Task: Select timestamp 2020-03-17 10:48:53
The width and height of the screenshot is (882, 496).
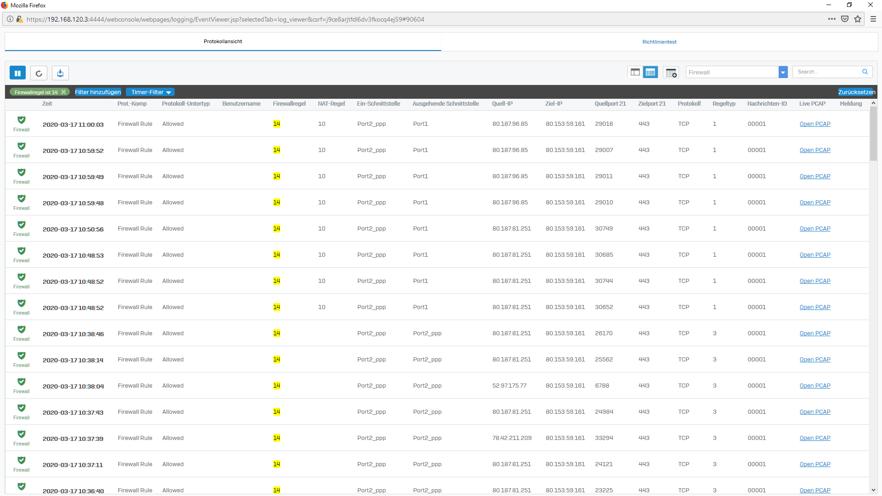Action: tap(73, 255)
